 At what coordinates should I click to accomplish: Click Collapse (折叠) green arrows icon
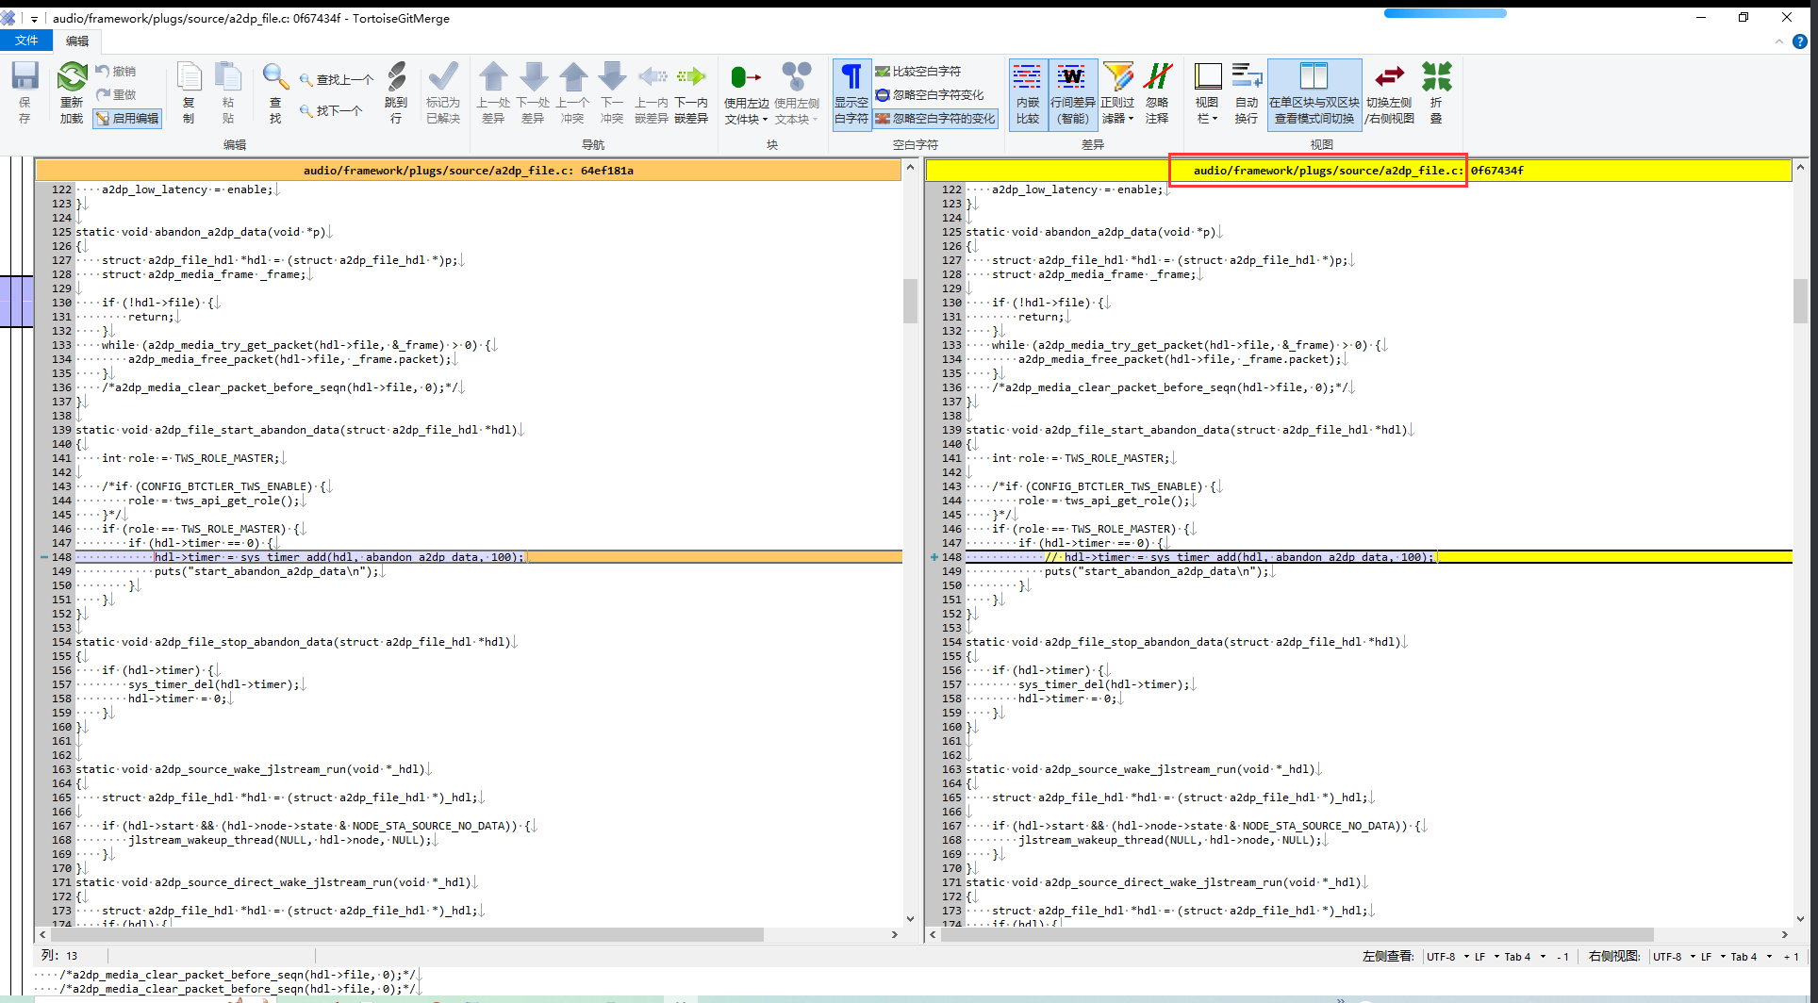[x=1436, y=92]
